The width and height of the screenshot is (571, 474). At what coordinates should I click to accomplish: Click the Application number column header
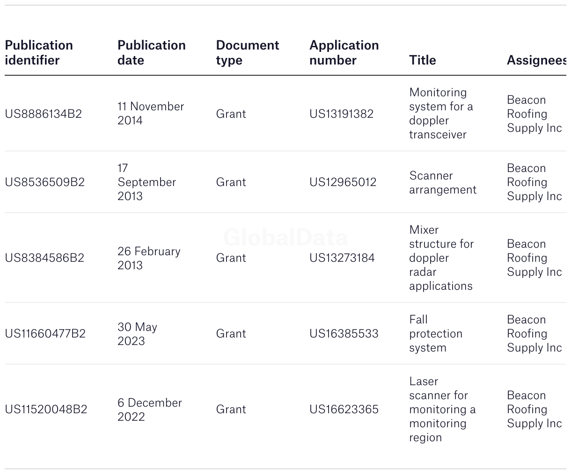344,52
